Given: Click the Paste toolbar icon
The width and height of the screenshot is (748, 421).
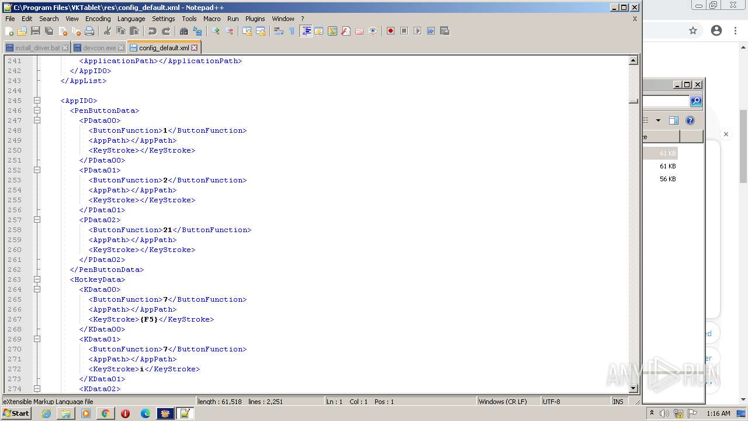Looking at the screenshot, I should tap(134, 31).
